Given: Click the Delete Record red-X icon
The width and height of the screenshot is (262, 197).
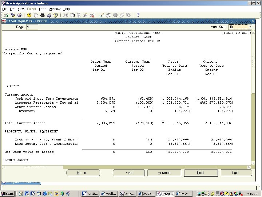Looking at the screenshot, I should (92, 15).
